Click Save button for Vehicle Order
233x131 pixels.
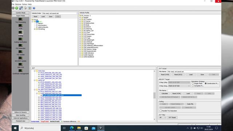51,16
